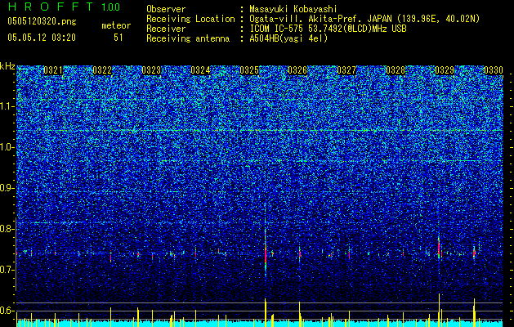This screenshot has height=327, width=514.
Task: Click the 0.7 frequency axis label
Action: pos(7,270)
